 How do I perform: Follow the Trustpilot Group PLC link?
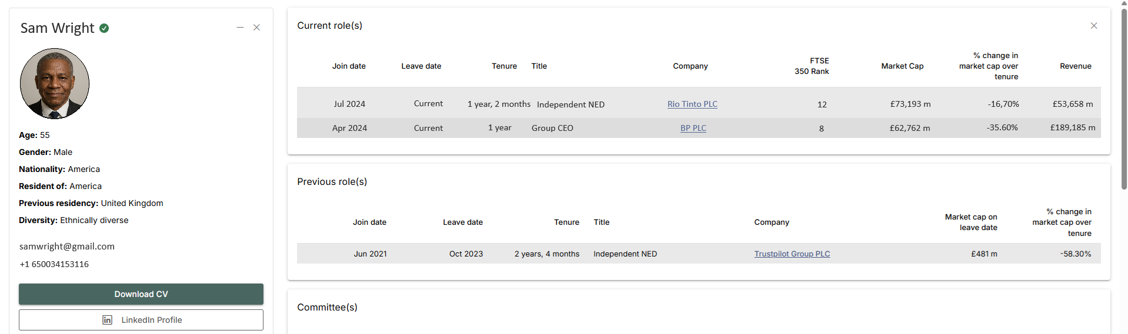coord(792,254)
